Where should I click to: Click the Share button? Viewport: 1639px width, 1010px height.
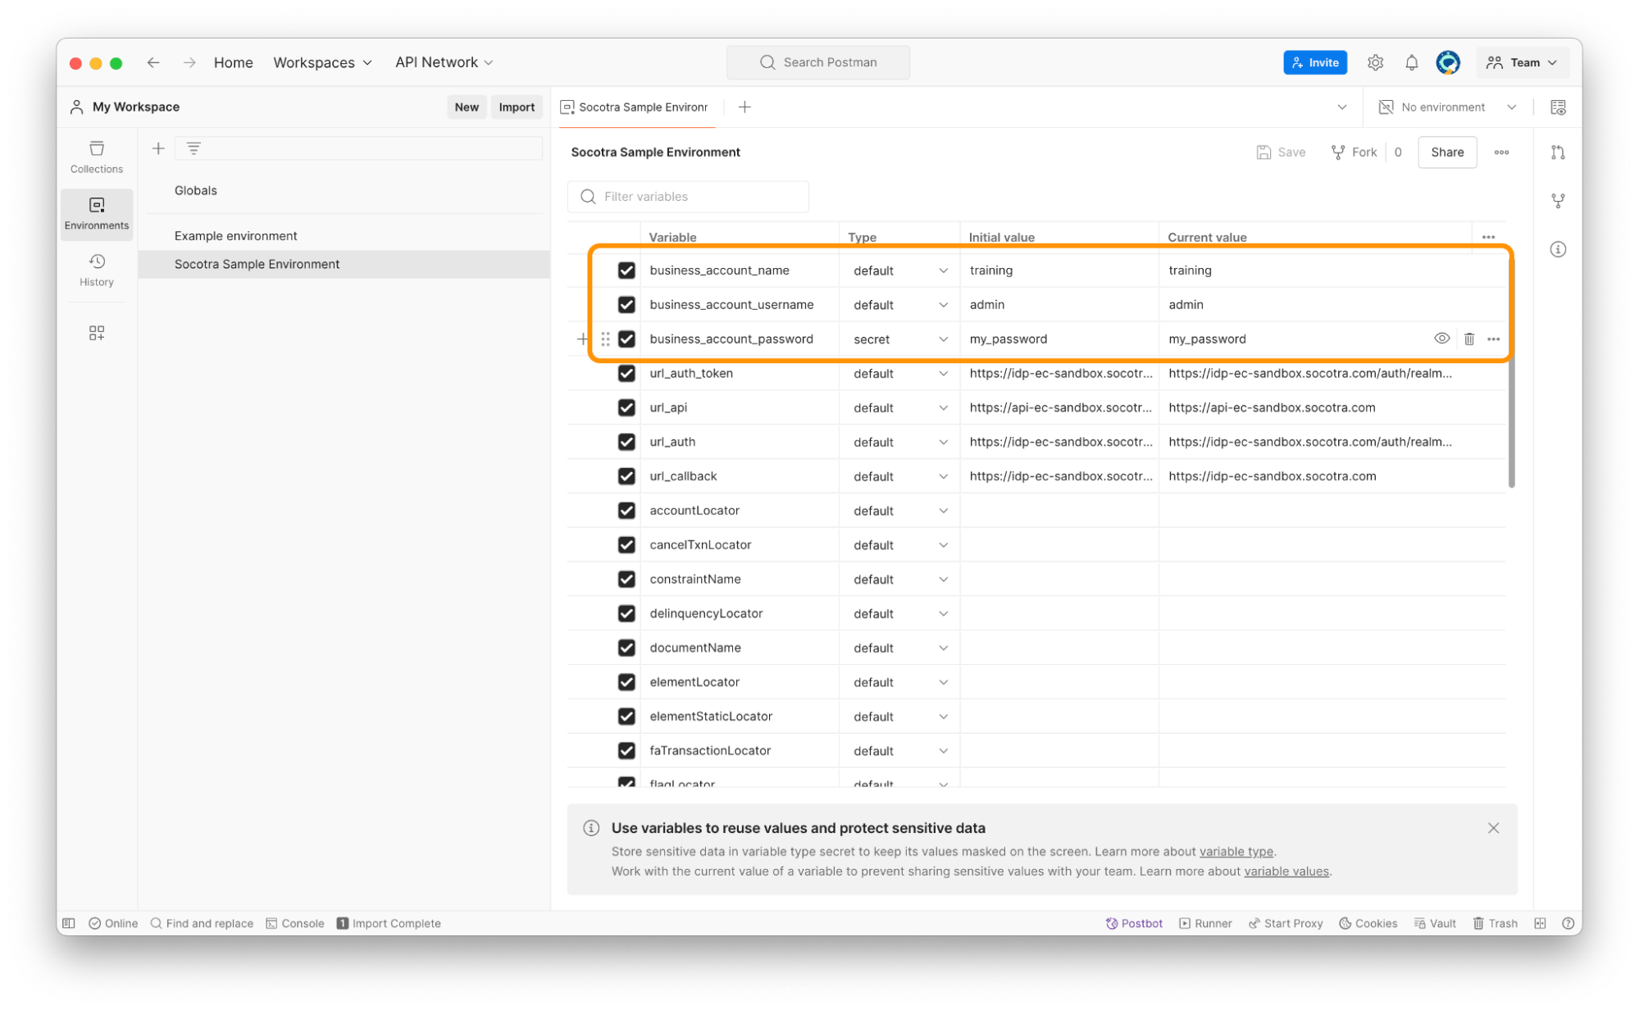[1446, 152]
